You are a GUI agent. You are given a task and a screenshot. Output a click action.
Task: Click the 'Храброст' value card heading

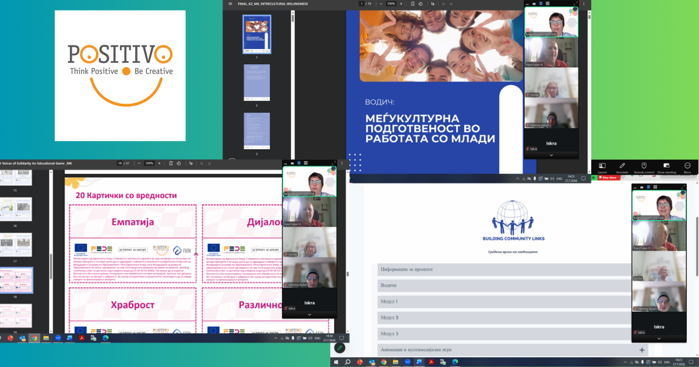point(132,305)
